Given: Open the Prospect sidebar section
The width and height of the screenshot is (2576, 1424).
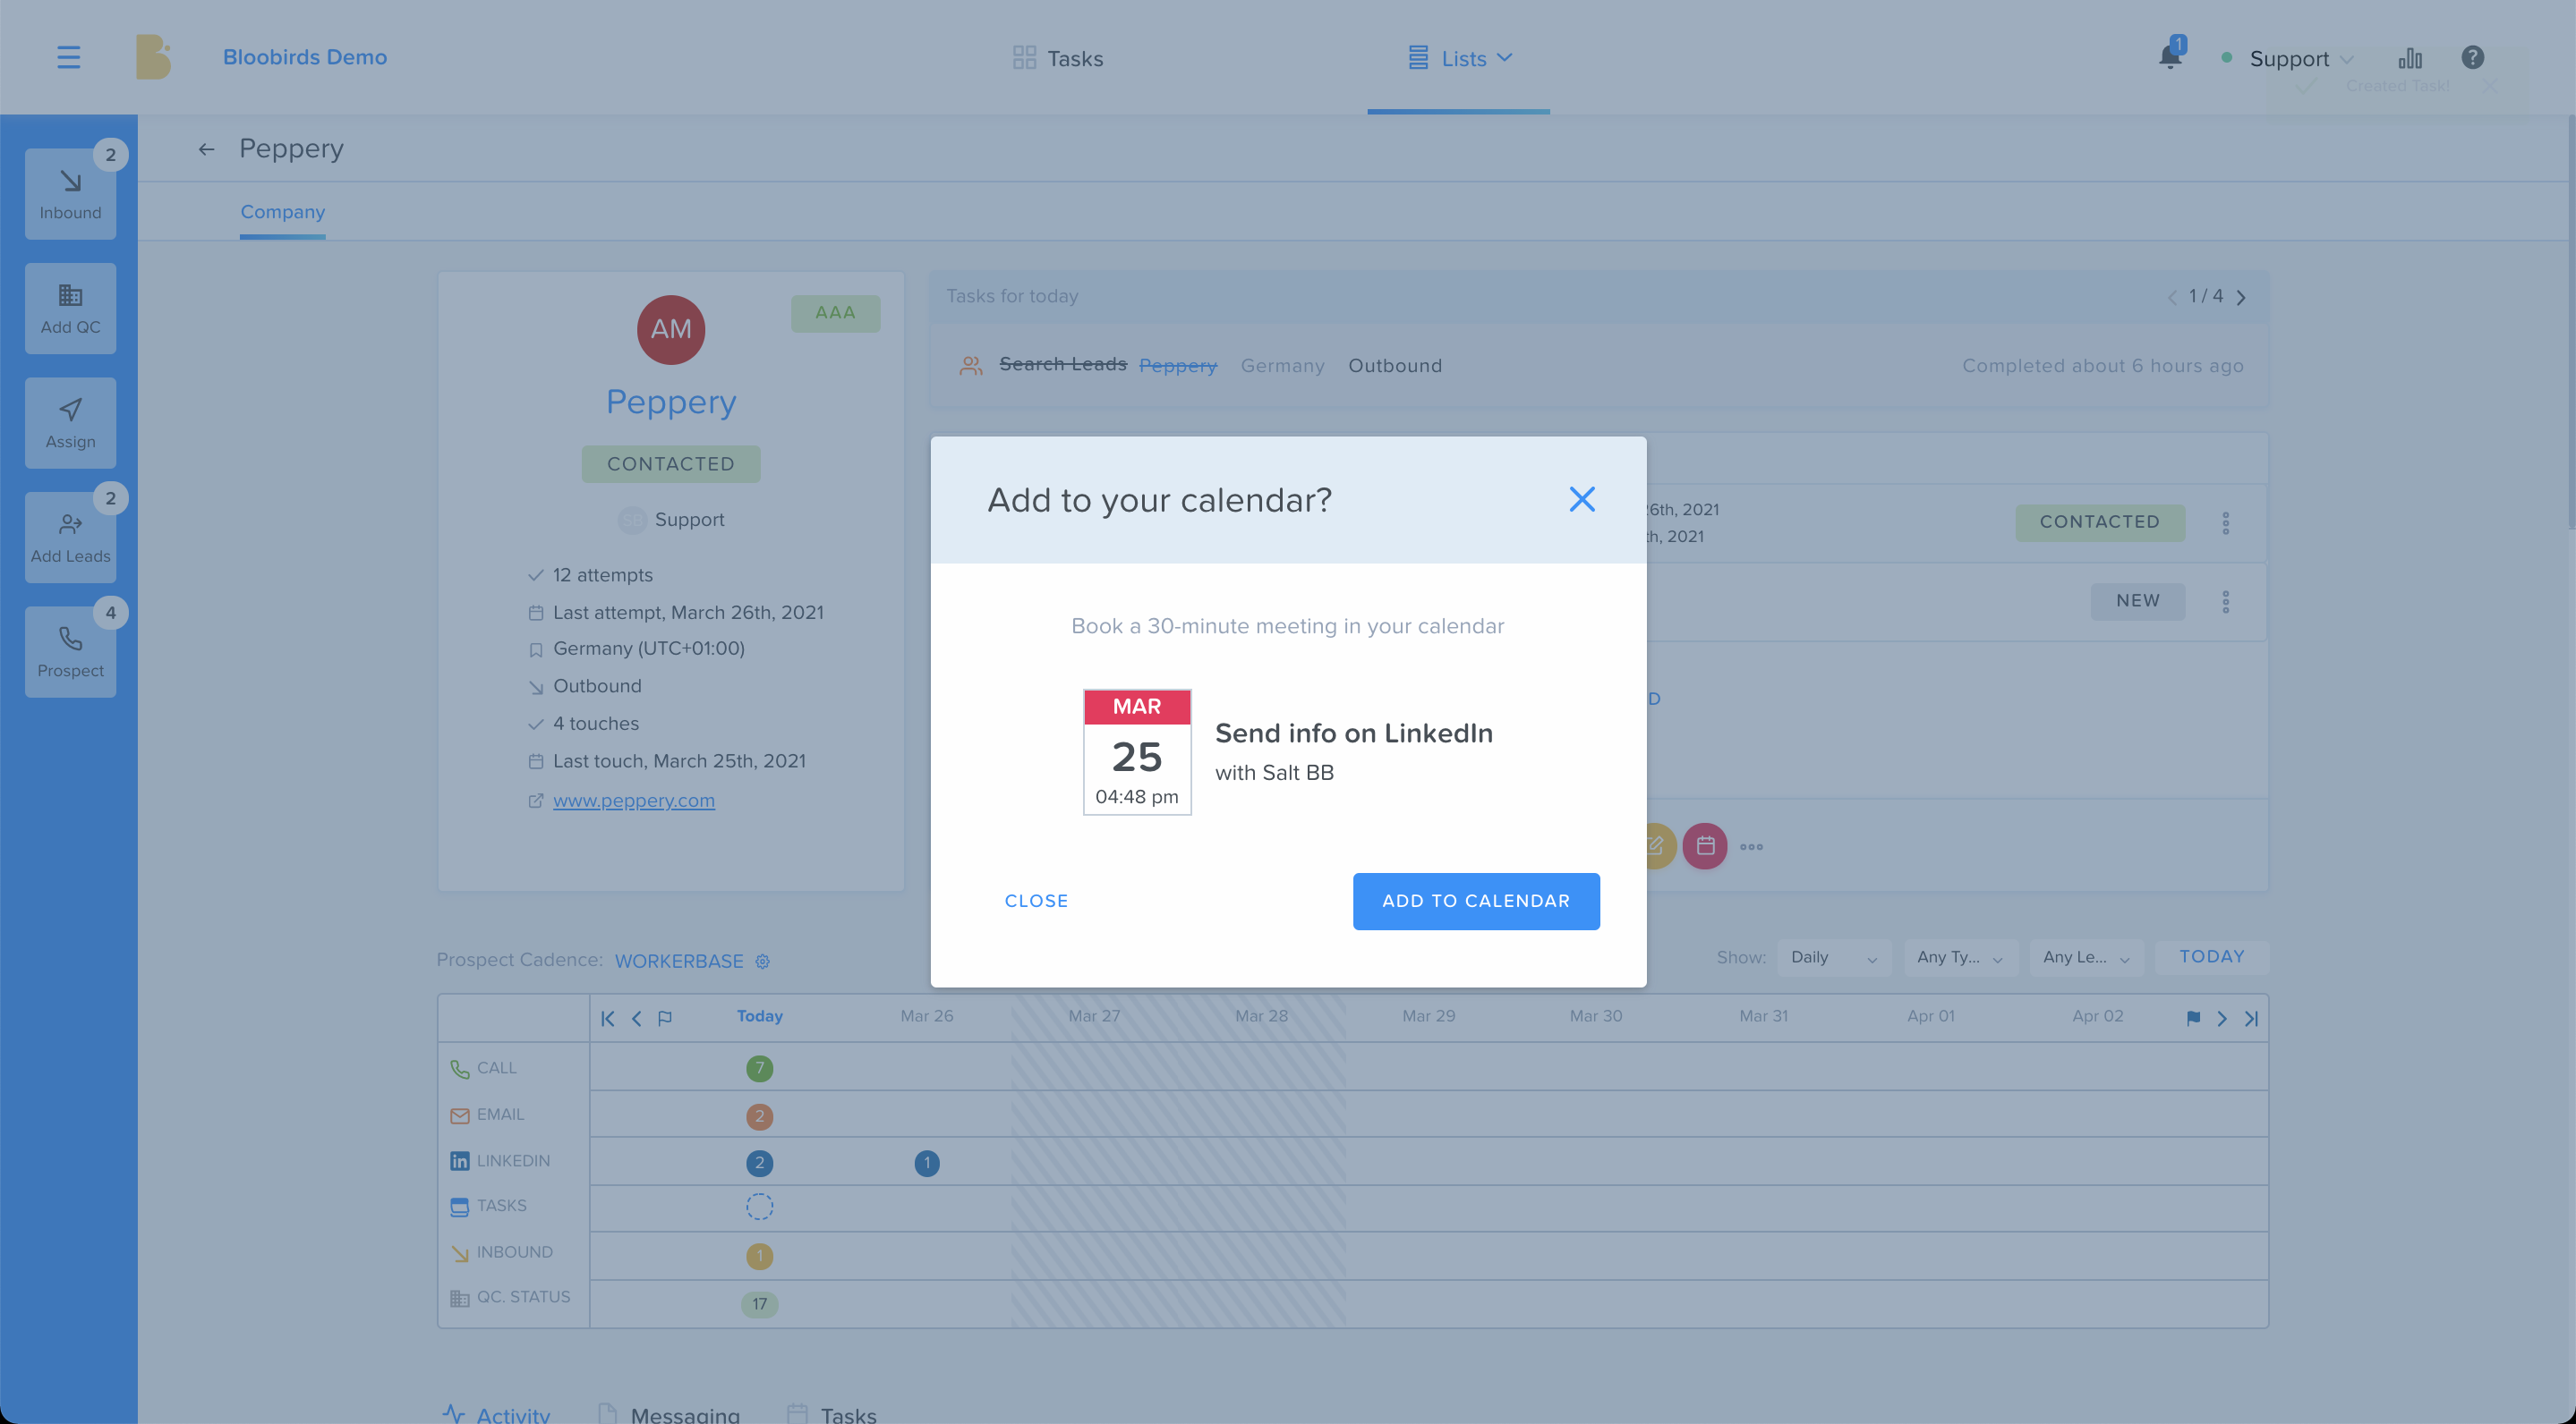Looking at the screenshot, I should point(70,651).
